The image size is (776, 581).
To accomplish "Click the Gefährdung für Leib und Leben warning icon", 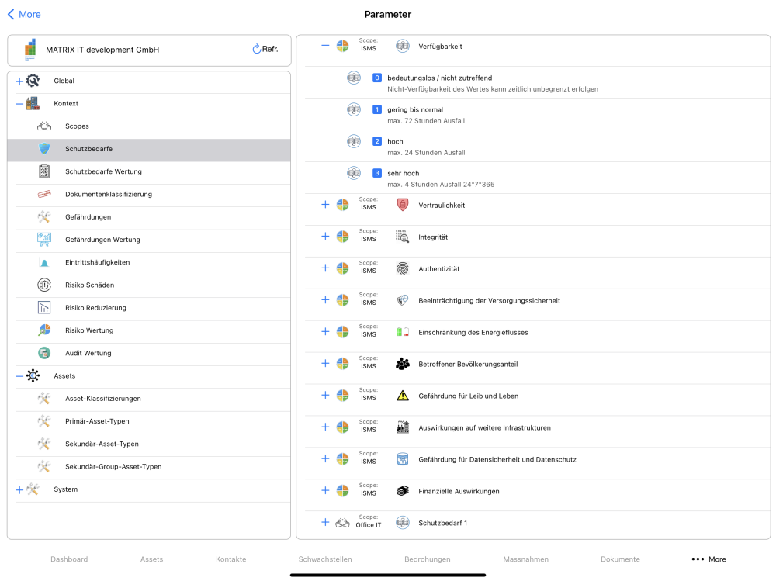I will click(403, 396).
